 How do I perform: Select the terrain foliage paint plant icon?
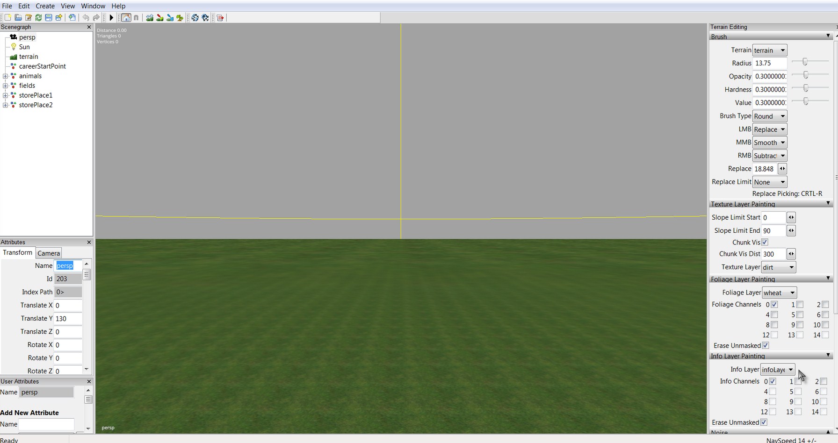coord(180,18)
